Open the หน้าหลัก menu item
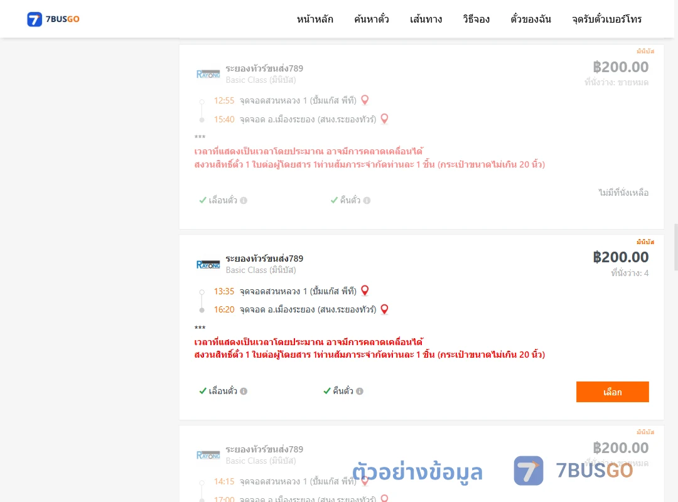The width and height of the screenshot is (678, 502). point(315,19)
